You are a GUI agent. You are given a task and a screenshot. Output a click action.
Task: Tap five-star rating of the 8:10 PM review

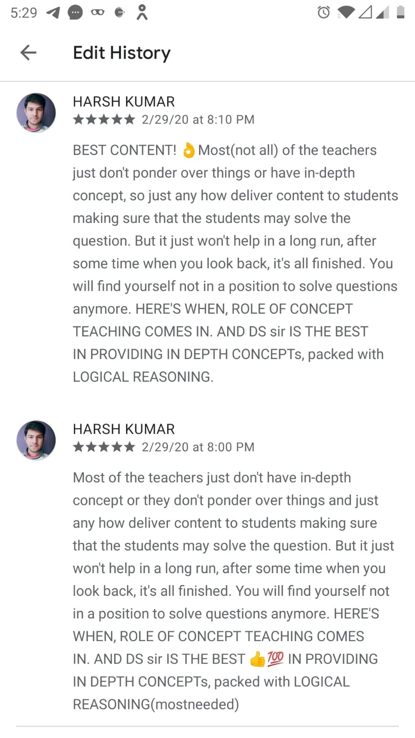(x=104, y=120)
